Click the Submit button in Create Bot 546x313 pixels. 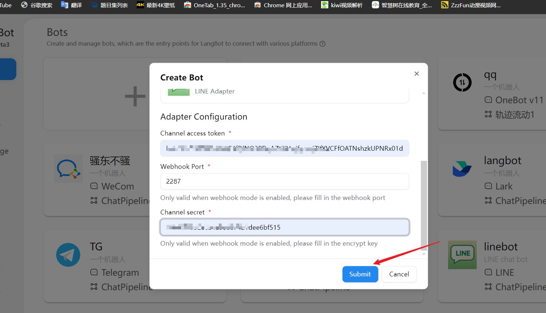(360, 274)
